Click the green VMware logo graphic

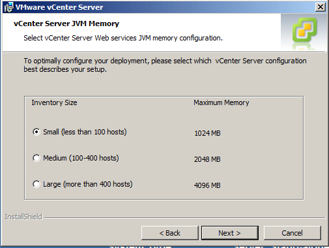tap(305, 30)
